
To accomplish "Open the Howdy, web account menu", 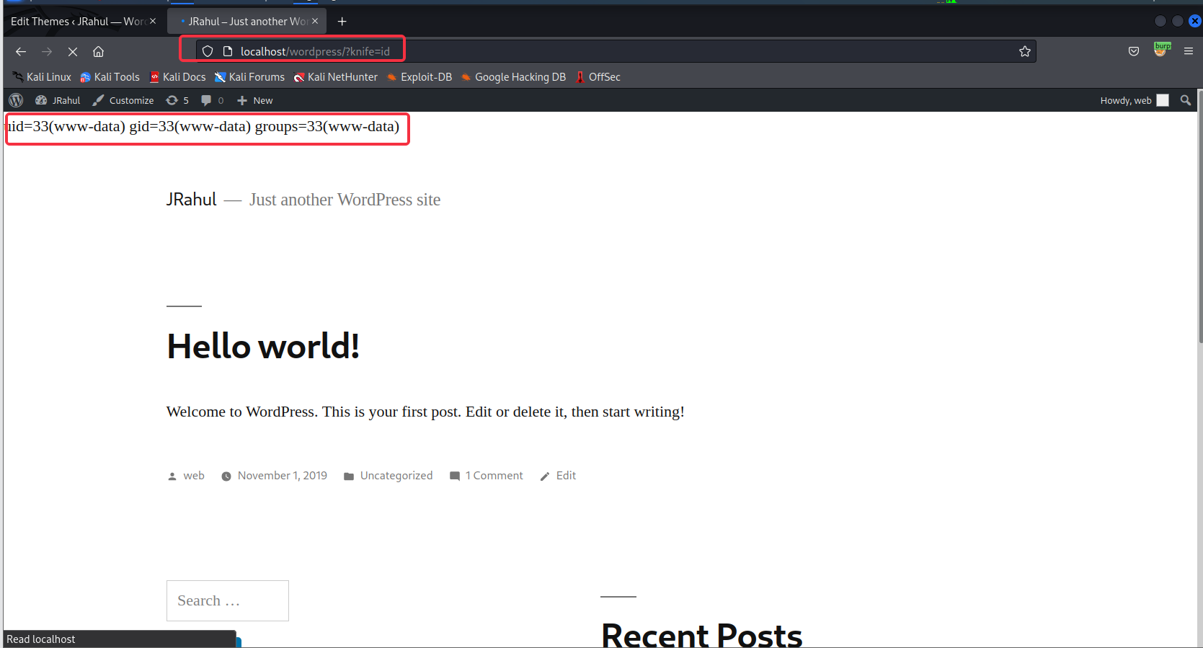I will [x=1135, y=100].
